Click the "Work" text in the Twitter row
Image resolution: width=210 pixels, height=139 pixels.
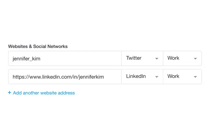[173, 58]
